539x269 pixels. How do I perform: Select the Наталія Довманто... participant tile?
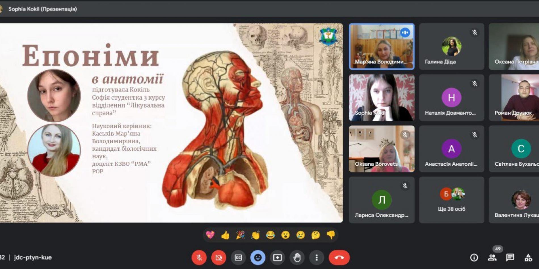click(x=452, y=98)
